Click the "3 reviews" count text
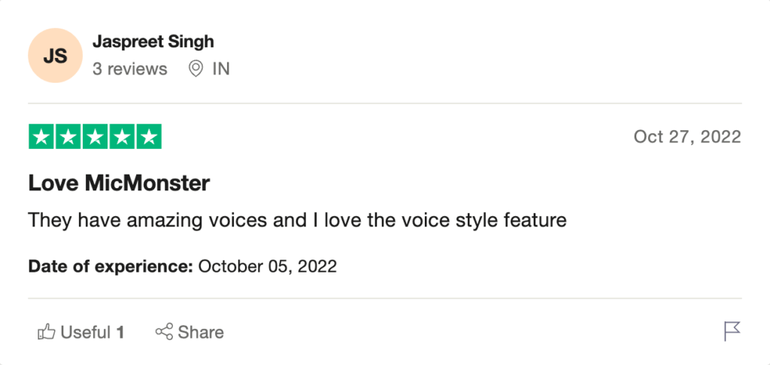Image resolution: width=770 pixels, height=365 pixels. click(129, 69)
